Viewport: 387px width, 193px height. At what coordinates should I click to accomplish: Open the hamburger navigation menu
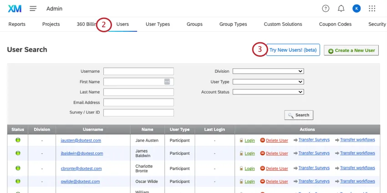pyautogui.click(x=33, y=9)
